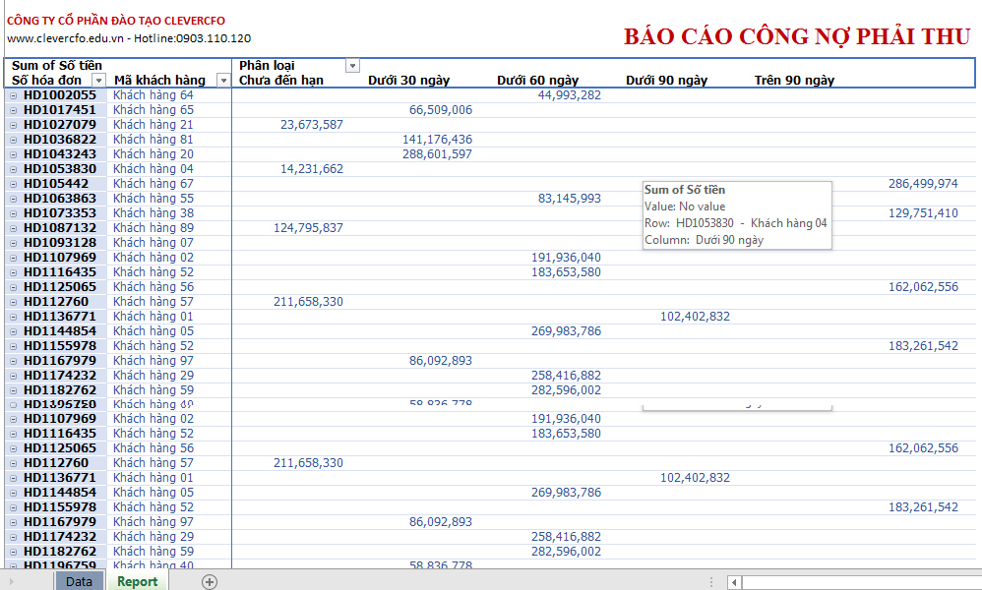Collapse the HD1017451 row group
Image resolution: width=982 pixels, height=590 pixels.
coord(13,110)
